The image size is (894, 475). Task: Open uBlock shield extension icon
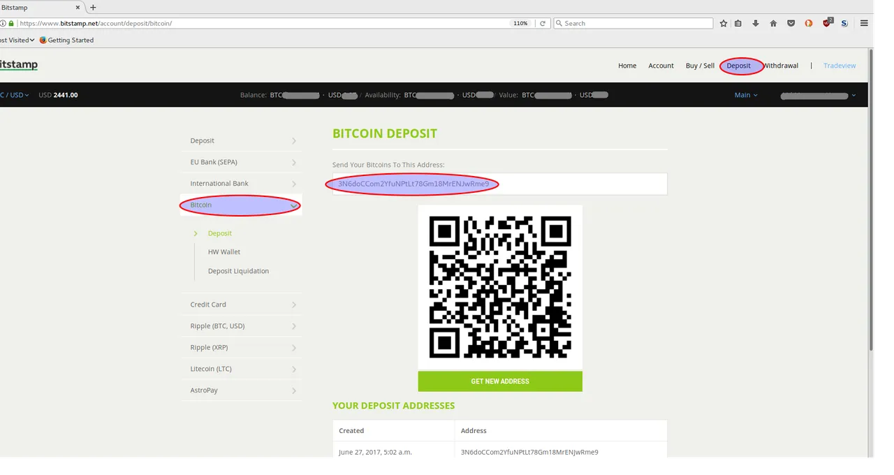(x=827, y=23)
